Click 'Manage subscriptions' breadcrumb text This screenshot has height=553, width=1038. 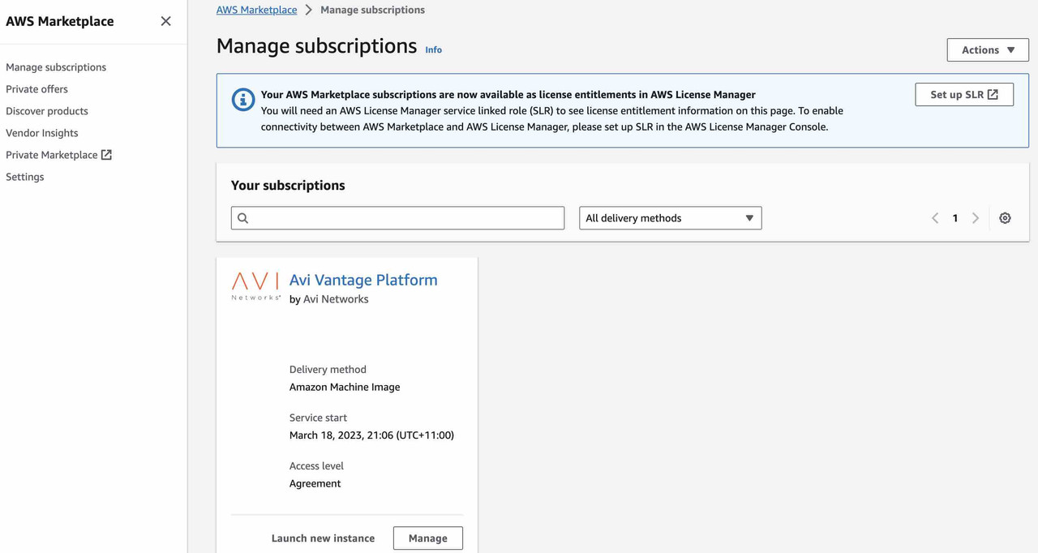372,10
